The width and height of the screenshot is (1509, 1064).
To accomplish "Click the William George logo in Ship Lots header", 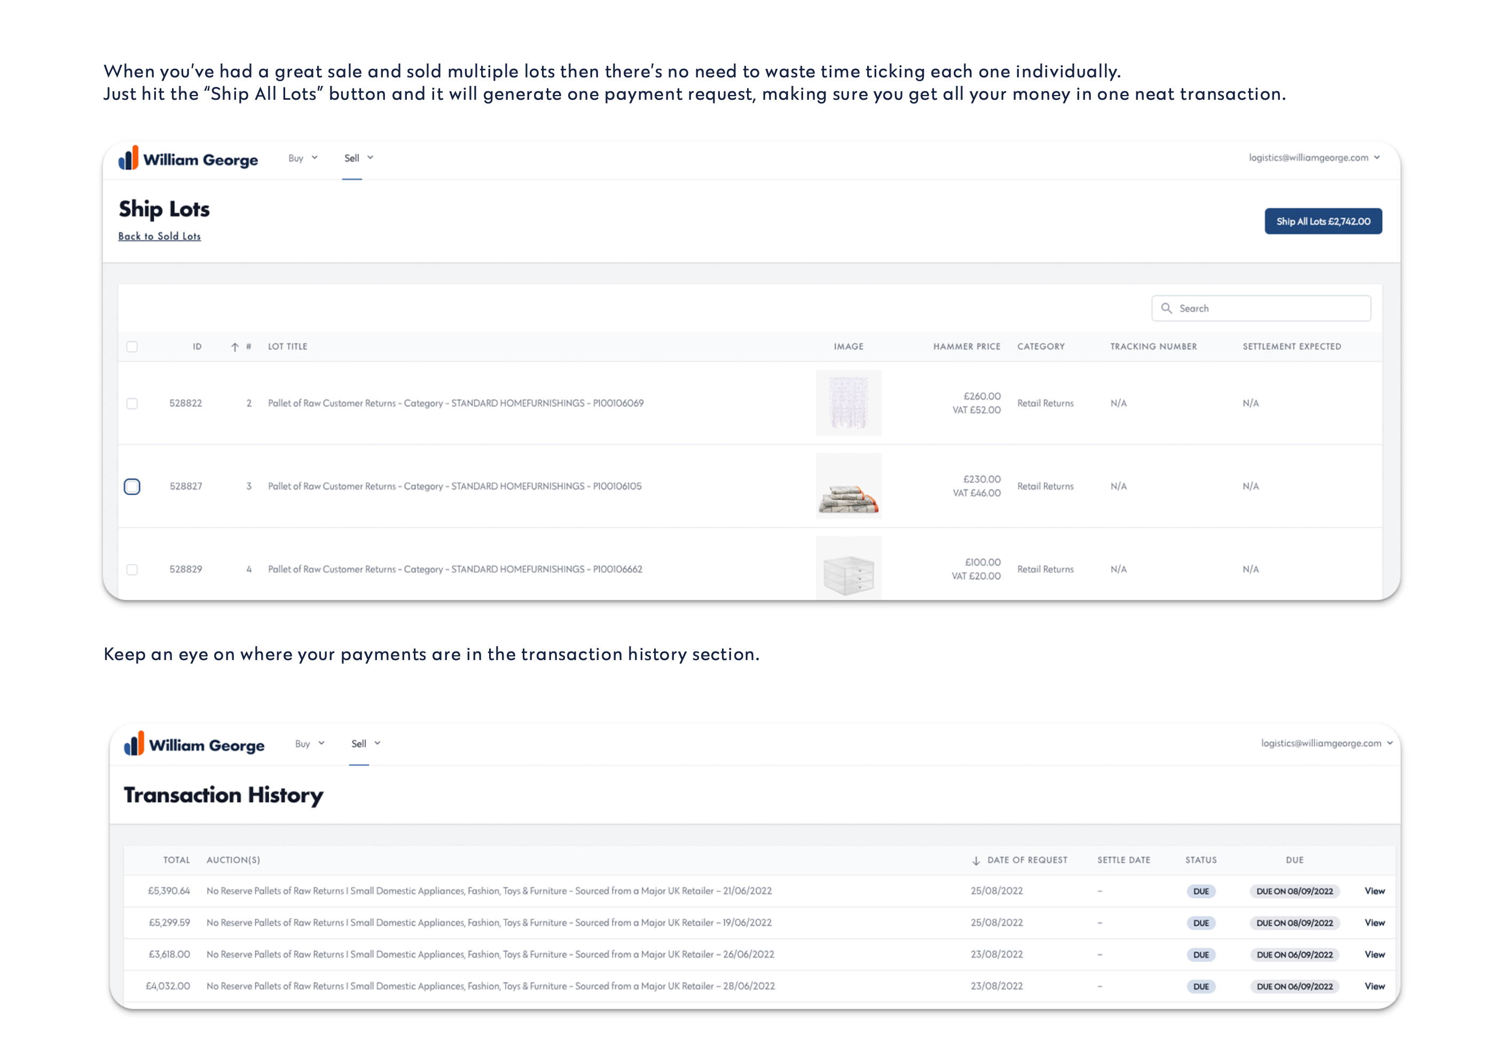I will pos(188,158).
